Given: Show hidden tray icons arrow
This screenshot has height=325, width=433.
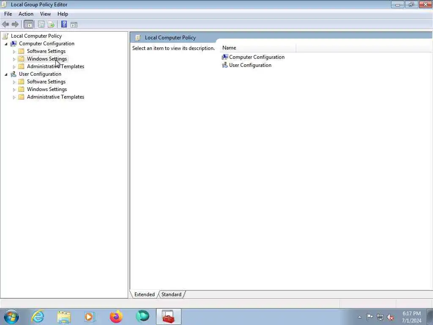Looking at the screenshot, I should (359, 317).
